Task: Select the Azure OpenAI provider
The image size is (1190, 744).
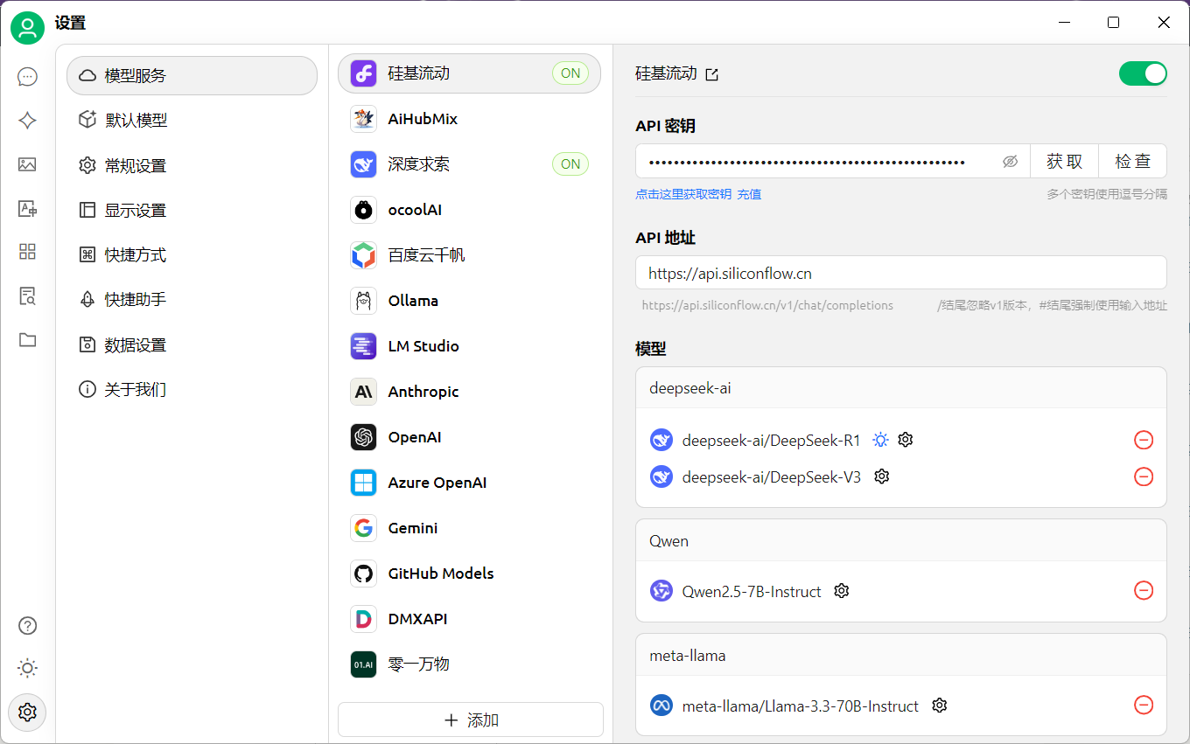Action: point(470,483)
